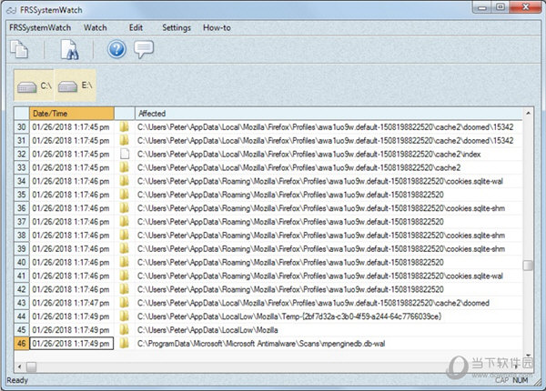Click the file icon in row 32
546x391 pixels.
[x=125, y=154]
